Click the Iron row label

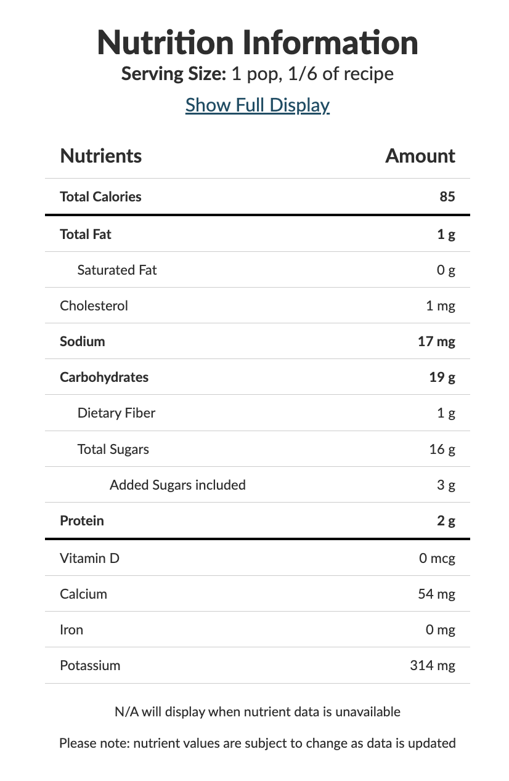[x=71, y=630]
